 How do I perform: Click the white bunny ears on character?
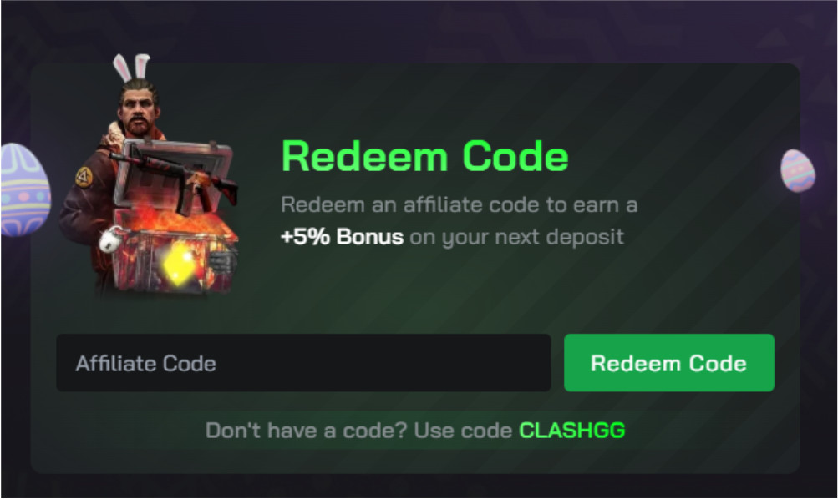131,68
